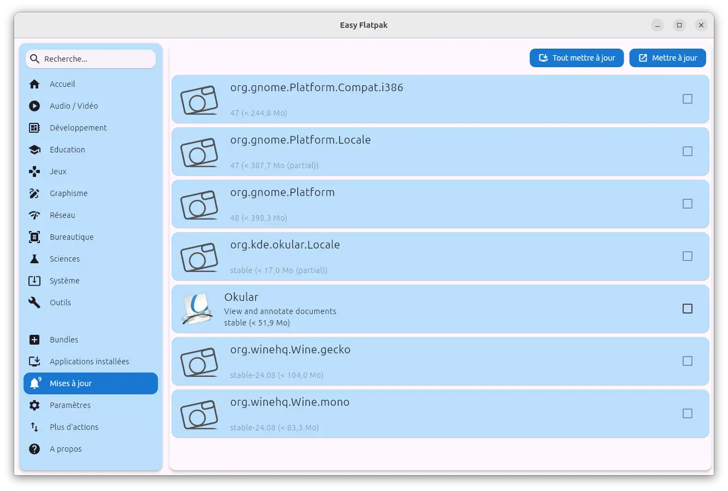Click the A propos question mark icon

(34, 449)
